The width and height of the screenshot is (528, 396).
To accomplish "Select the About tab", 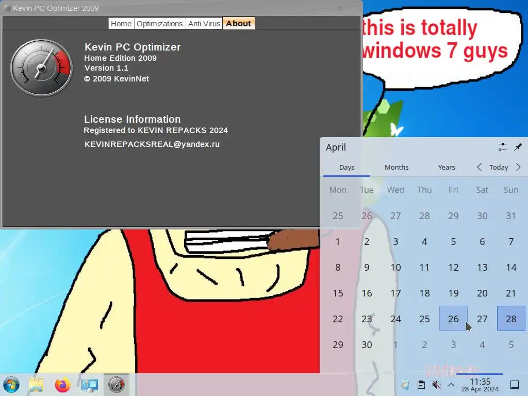I will coord(238,24).
